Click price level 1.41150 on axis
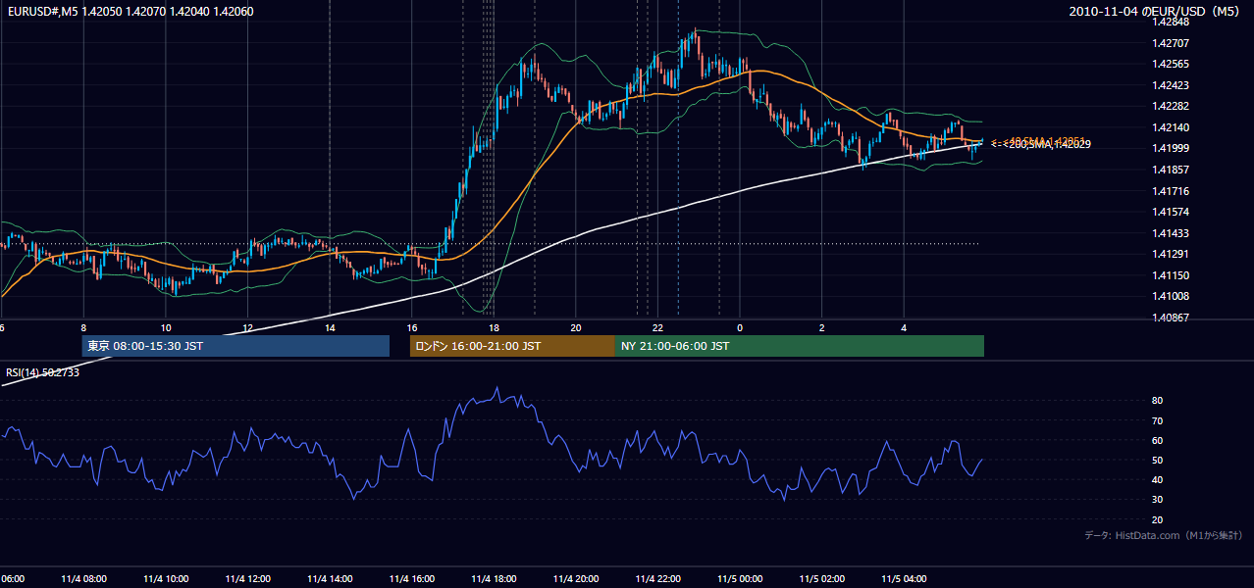1254x588 pixels. point(1171,275)
